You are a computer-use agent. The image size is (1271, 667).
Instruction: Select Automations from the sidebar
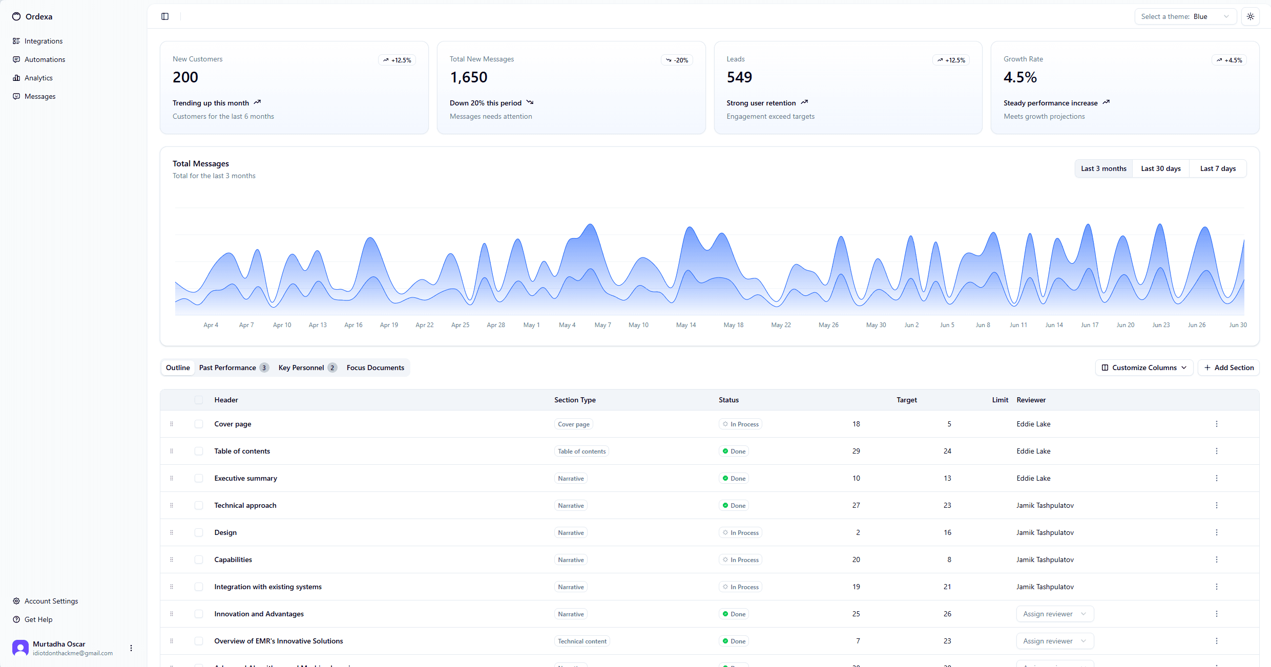[x=45, y=59]
